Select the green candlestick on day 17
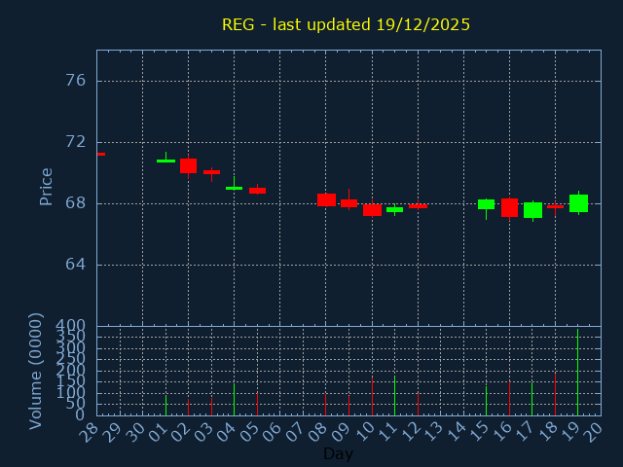The height and width of the screenshot is (467, 623). click(532, 210)
